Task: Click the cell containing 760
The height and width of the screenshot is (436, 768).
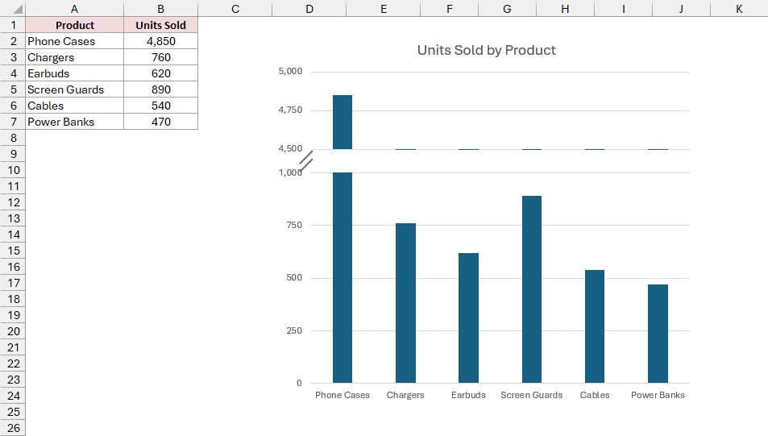Action: [x=160, y=57]
